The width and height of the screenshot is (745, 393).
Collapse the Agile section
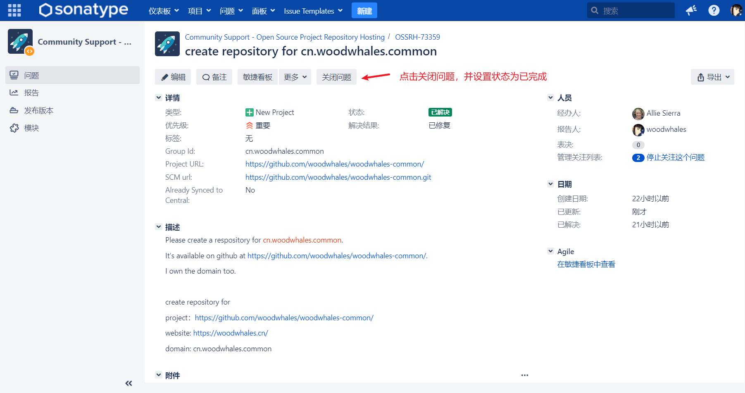click(551, 251)
